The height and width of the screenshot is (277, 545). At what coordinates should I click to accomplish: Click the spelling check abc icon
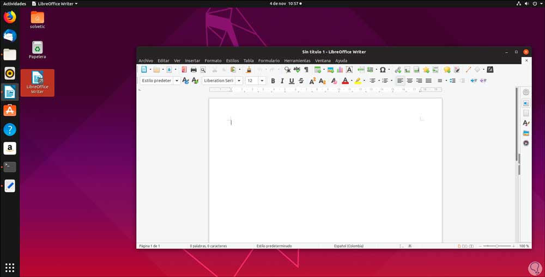[x=297, y=70]
